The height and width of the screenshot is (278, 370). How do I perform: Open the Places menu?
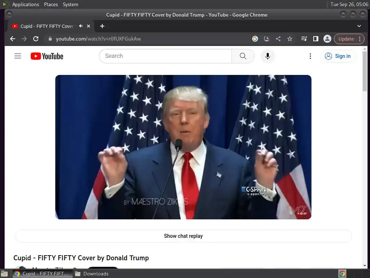(x=51, y=4)
